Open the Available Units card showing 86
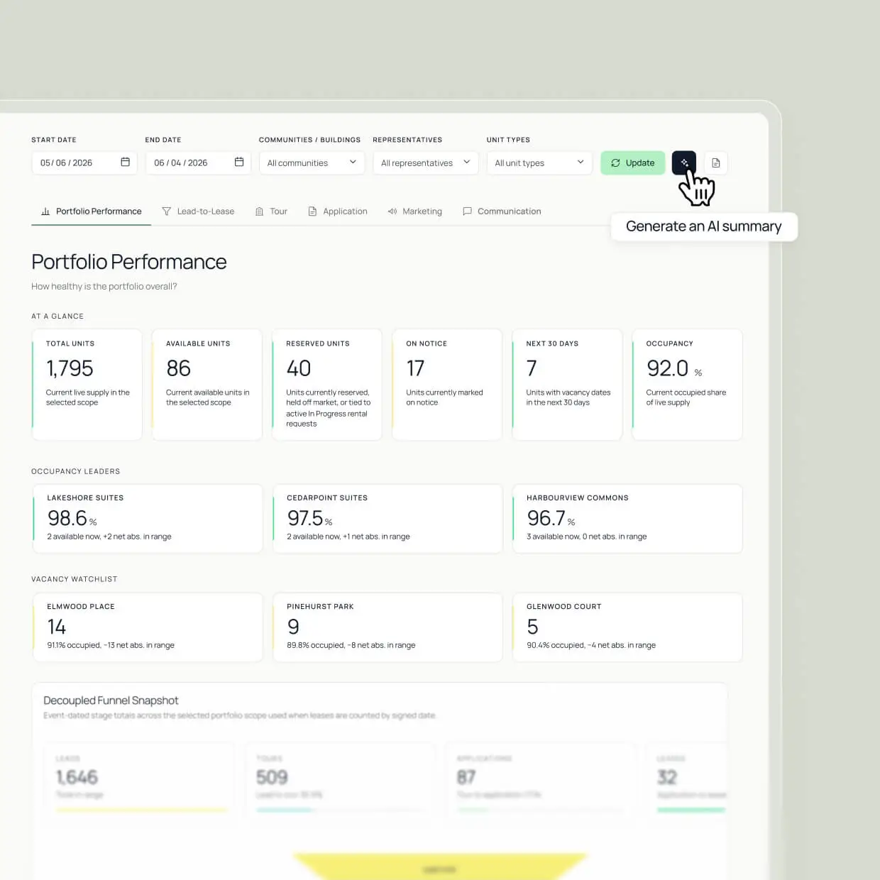The width and height of the screenshot is (880, 880). 207,385
